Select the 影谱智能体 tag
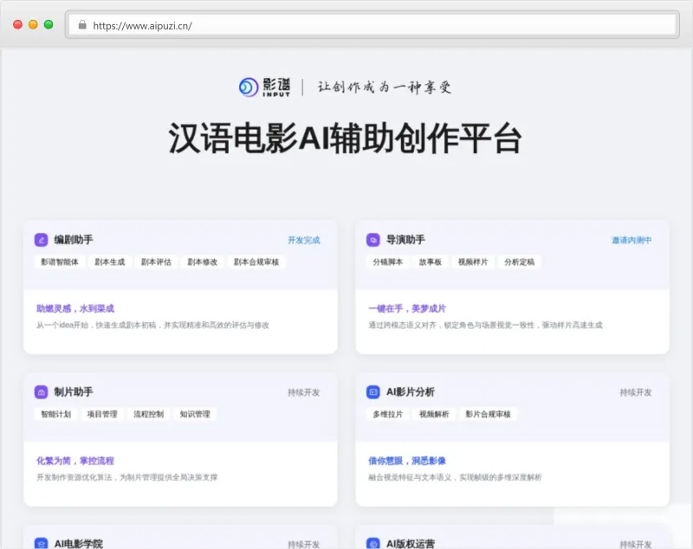The height and width of the screenshot is (549, 693). pyautogui.click(x=60, y=262)
